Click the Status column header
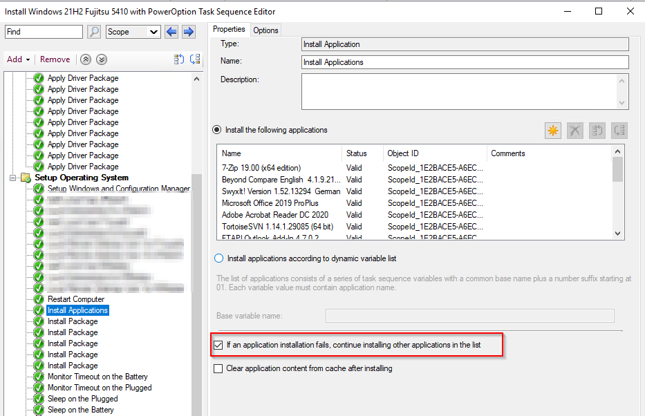 [x=362, y=153]
